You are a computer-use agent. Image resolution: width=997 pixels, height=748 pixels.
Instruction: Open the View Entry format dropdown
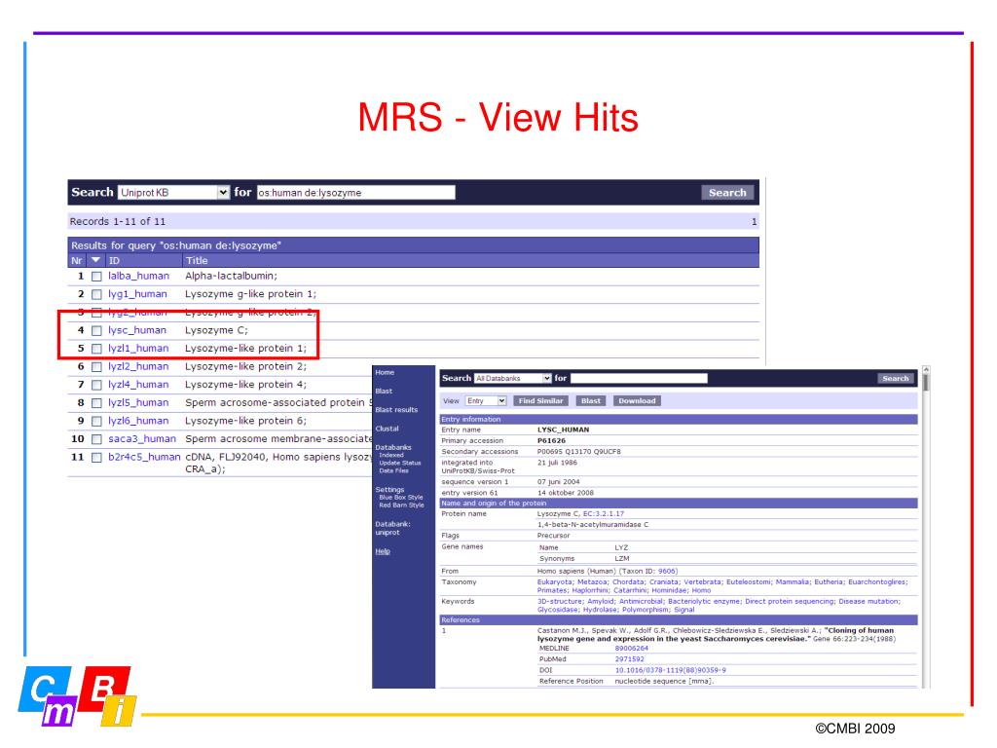(486, 400)
